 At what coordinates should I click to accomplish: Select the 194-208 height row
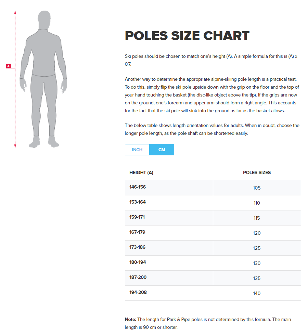click(x=138, y=293)
